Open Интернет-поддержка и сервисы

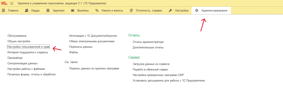coord(28,53)
